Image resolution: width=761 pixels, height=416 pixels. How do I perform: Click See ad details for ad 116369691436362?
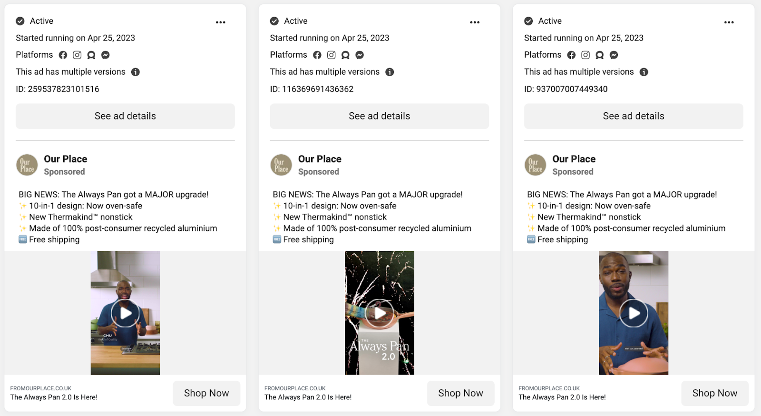point(380,116)
